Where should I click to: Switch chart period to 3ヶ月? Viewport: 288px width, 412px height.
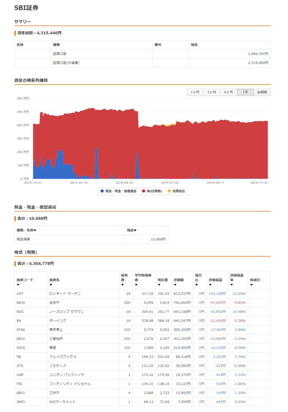[x=212, y=92]
